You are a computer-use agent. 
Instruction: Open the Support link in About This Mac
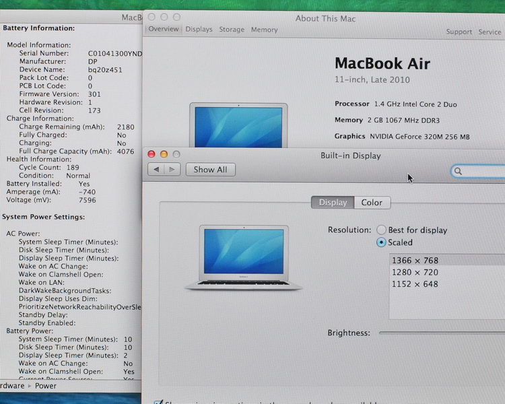[459, 32]
